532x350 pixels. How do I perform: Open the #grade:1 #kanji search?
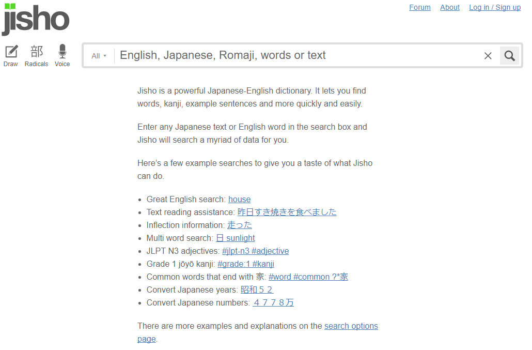246,264
